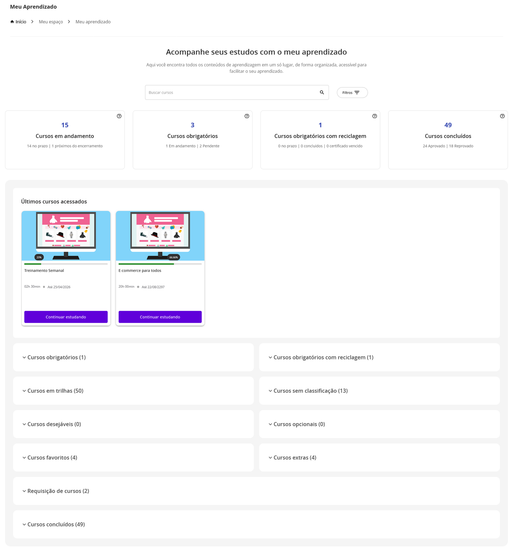
Task: Open the Filtros filter button
Action: tap(352, 93)
